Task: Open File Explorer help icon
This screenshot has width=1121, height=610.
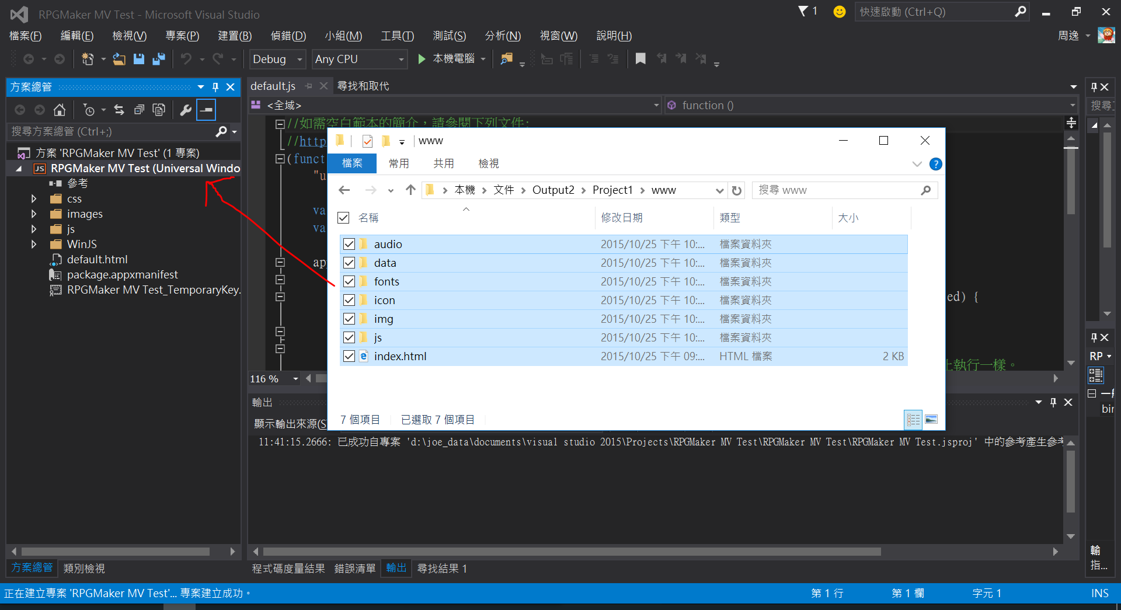Action: click(x=935, y=164)
